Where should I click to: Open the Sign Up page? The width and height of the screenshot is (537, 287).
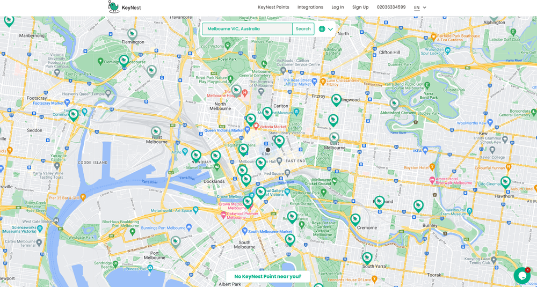(360, 7)
